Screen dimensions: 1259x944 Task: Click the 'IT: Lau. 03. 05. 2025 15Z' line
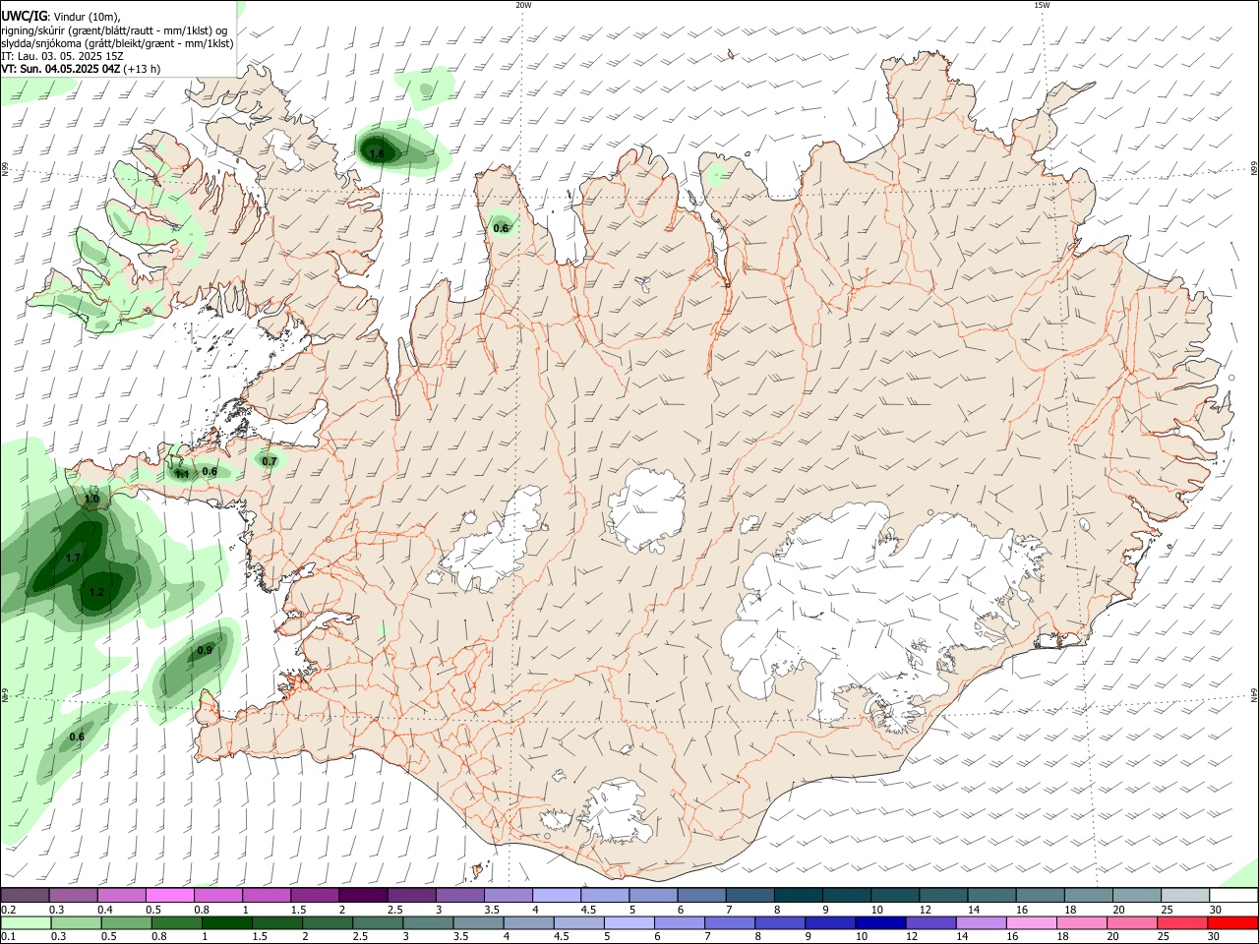coord(63,56)
